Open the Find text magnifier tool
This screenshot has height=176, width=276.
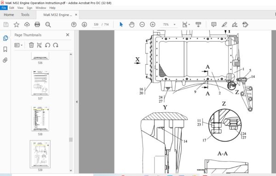click(48, 25)
